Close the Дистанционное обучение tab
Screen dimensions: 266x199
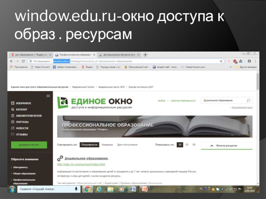(x=138, y=55)
